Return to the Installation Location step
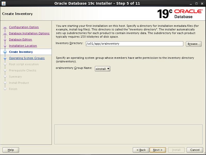Image resolution: width=206 pixels, height=155 pixels. click(23, 46)
